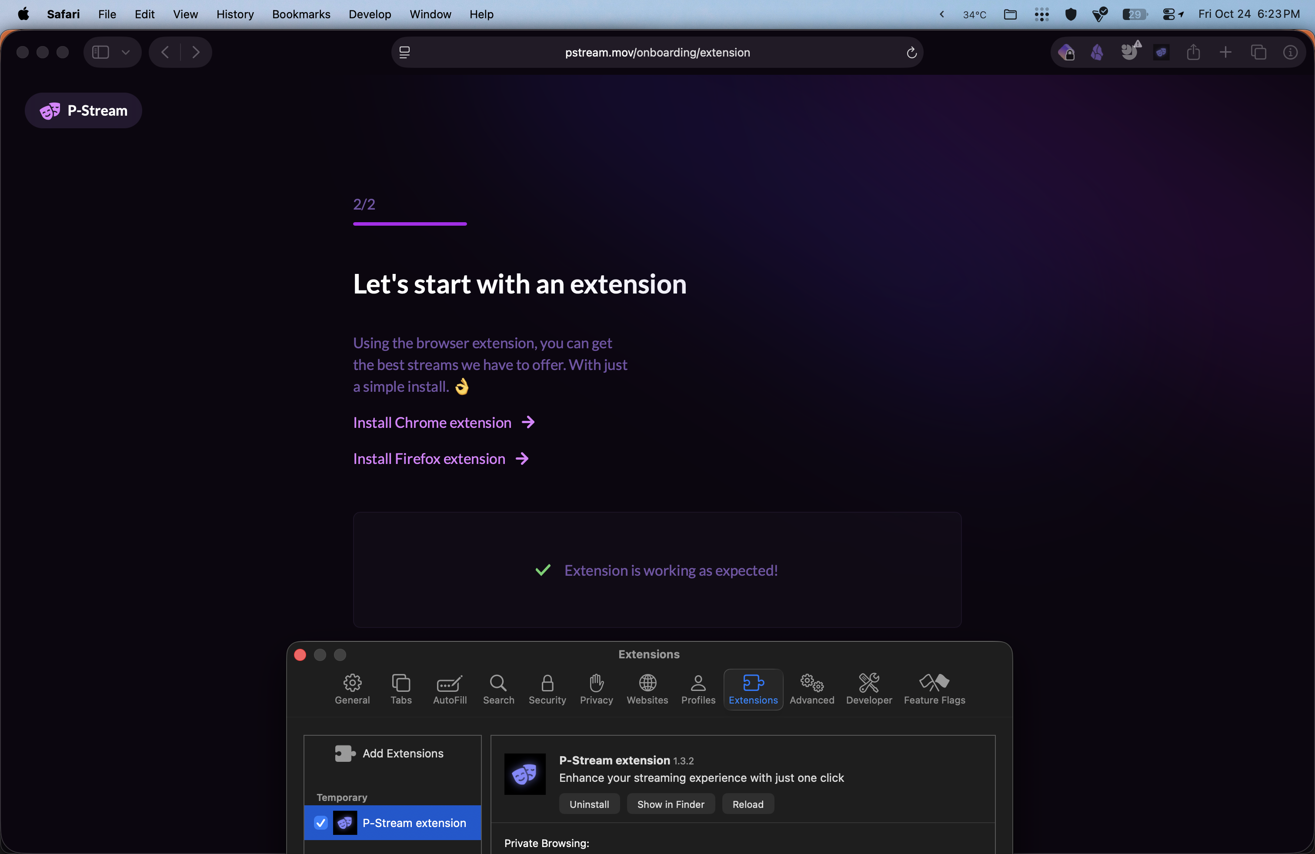Click the address bar URL field

coord(657,53)
